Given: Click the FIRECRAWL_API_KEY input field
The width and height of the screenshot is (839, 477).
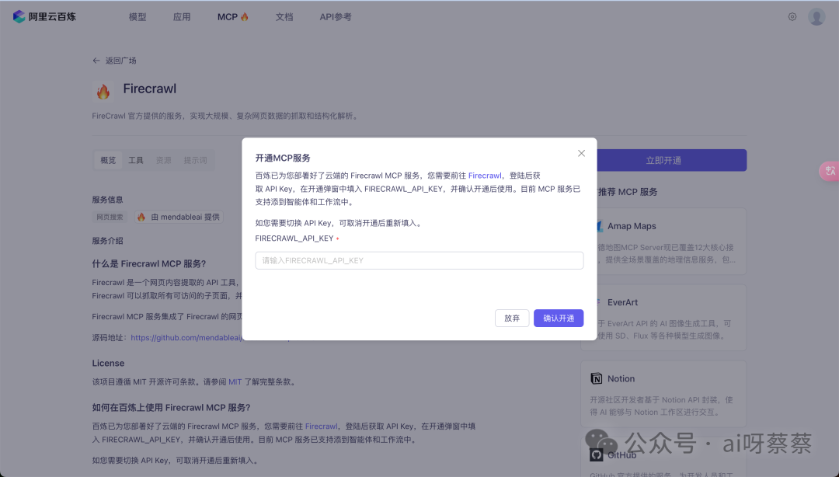Looking at the screenshot, I should (x=419, y=260).
